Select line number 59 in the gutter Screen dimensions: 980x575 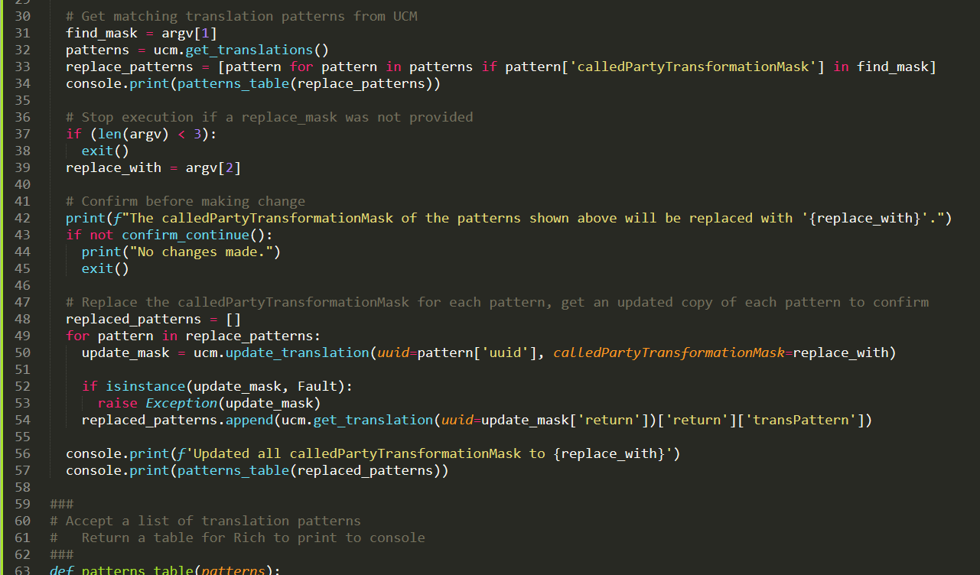click(x=22, y=504)
